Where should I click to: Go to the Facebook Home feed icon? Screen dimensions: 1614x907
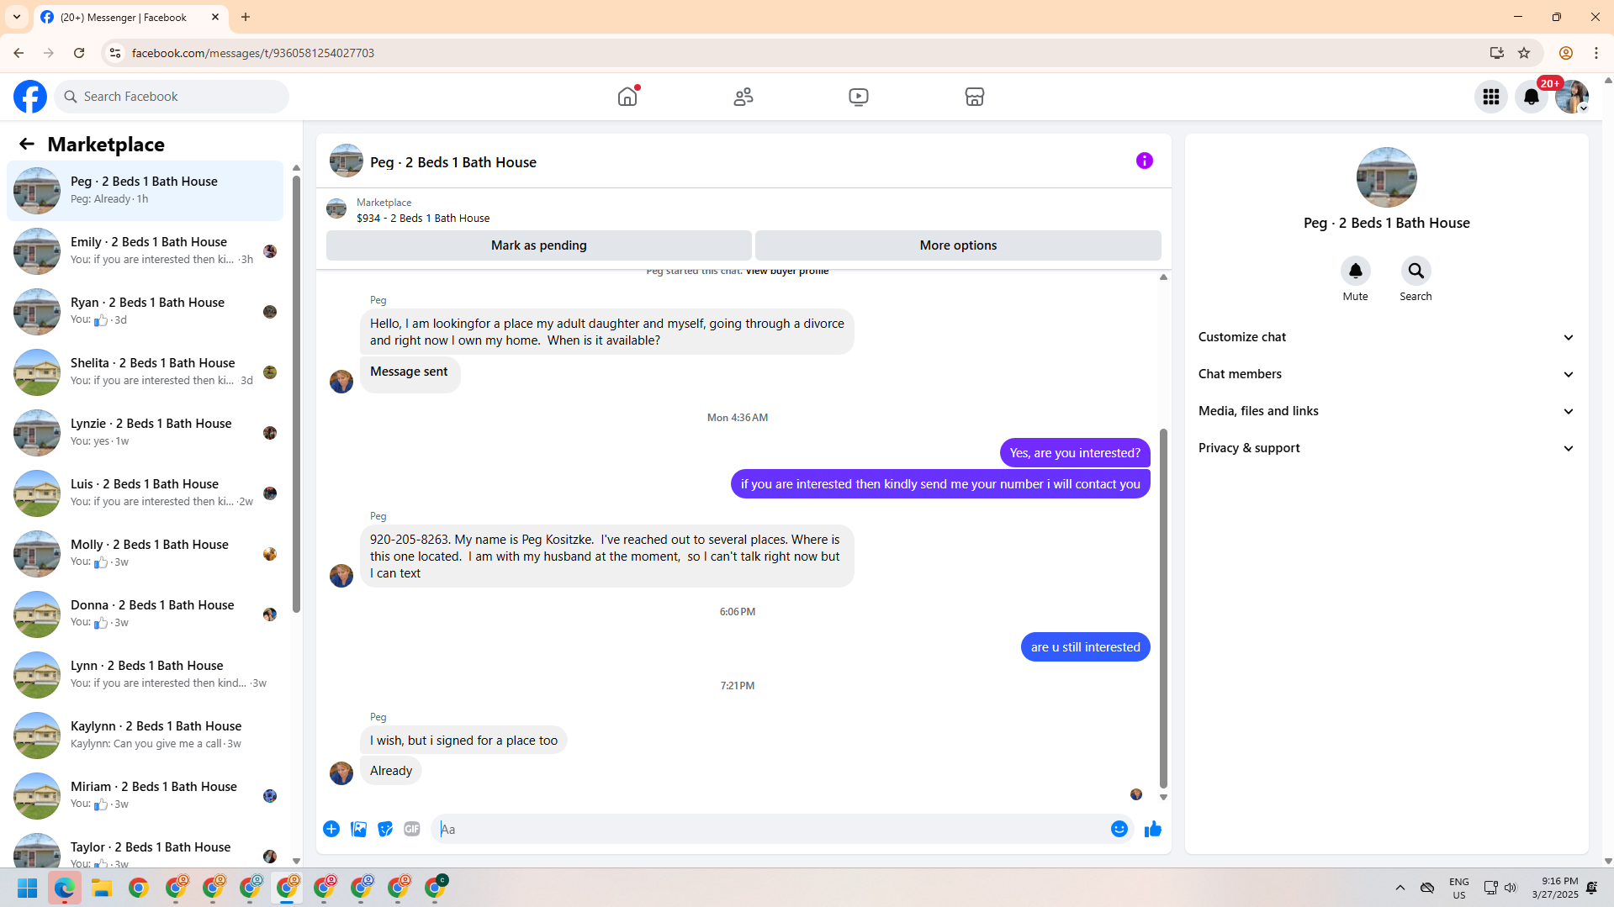point(627,97)
